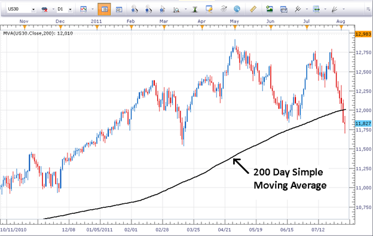Click the vertical scale magnifier icon

pos(176,10)
